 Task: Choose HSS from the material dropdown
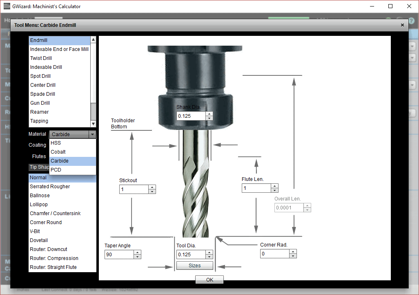pyautogui.click(x=55, y=143)
